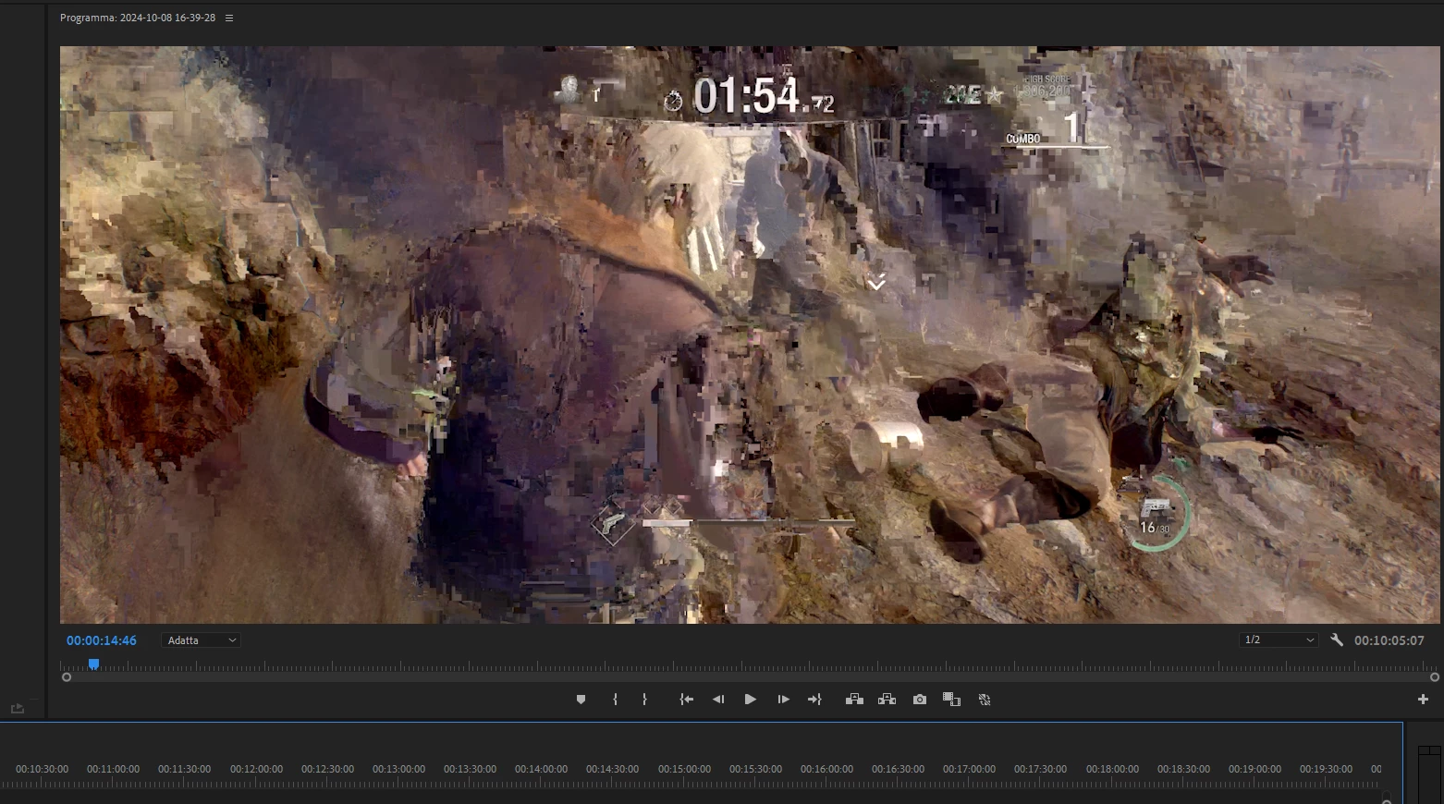Select the Programma 2024-10-08 16-39-28 panel tab
The image size is (1444, 804).
coord(138,18)
